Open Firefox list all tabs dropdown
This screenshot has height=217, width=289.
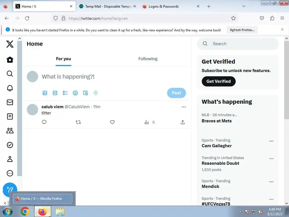pyautogui.click(x=244, y=6)
